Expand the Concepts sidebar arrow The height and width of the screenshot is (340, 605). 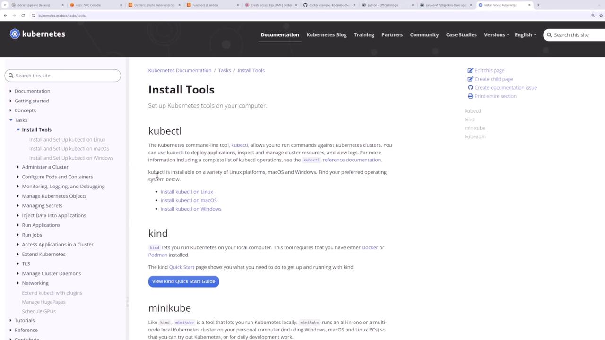[10, 110]
